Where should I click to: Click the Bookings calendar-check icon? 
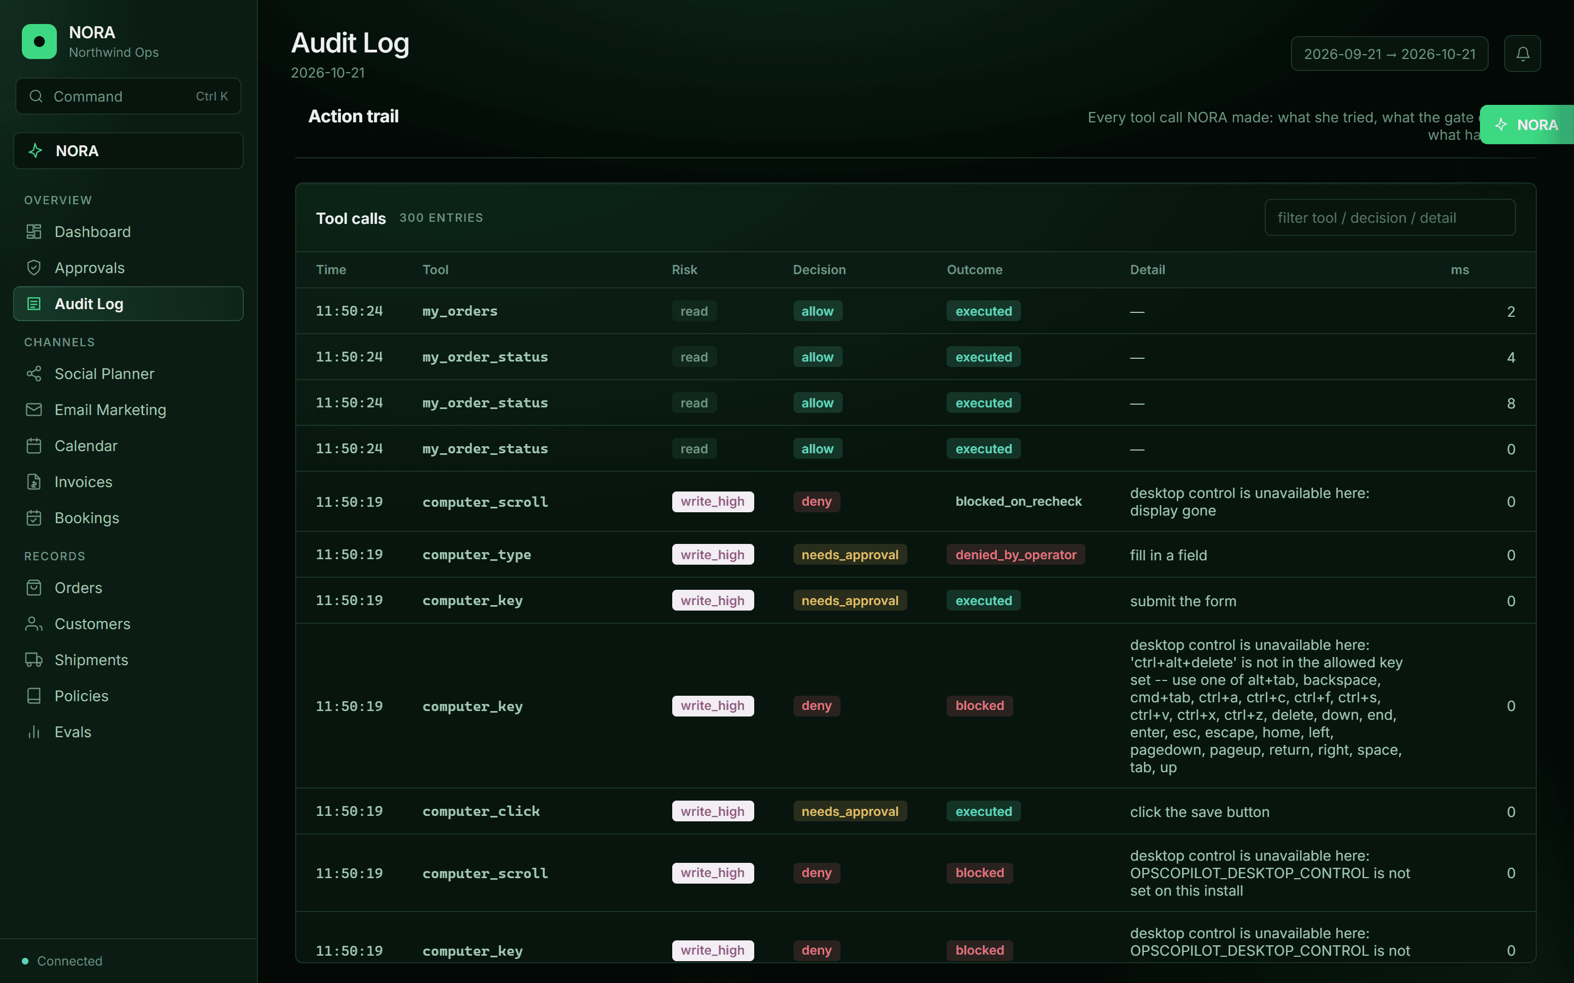(34, 518)
